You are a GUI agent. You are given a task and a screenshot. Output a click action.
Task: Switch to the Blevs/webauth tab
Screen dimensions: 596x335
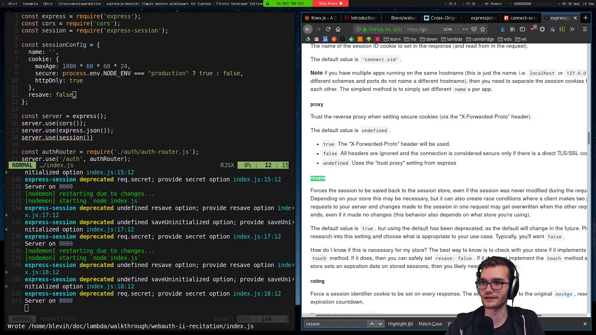(x=401, y=18)
